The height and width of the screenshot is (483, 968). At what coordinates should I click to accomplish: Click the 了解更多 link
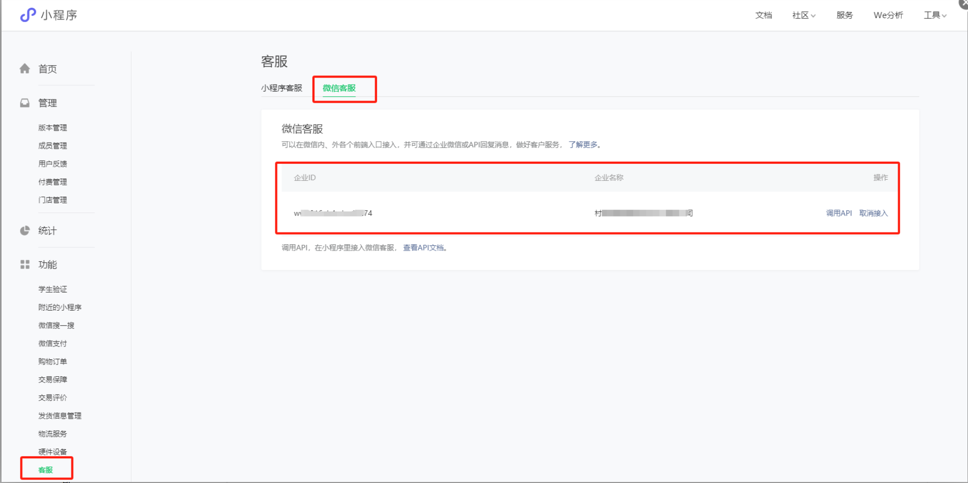coord(583,145)
